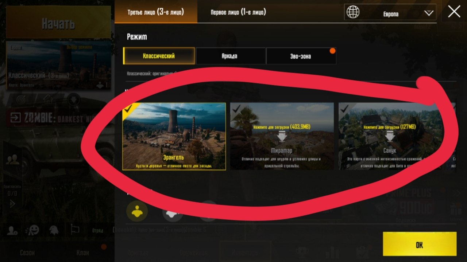Open the friends icon on the left edge
This screenshot has width=467, height=262.
coord(13,159)
